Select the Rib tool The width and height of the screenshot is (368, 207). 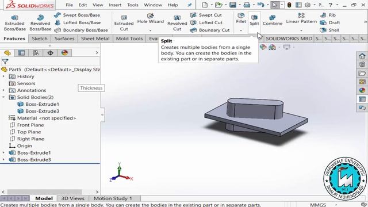(328, 15)
